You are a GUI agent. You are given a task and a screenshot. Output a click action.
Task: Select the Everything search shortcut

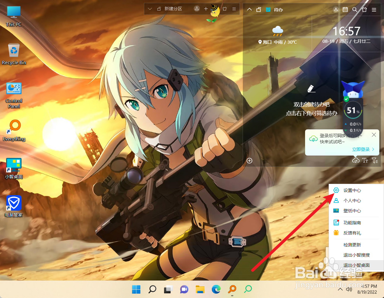point(14,131)
